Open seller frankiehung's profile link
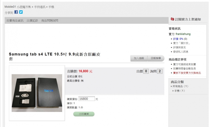 [x=183, y=34]
